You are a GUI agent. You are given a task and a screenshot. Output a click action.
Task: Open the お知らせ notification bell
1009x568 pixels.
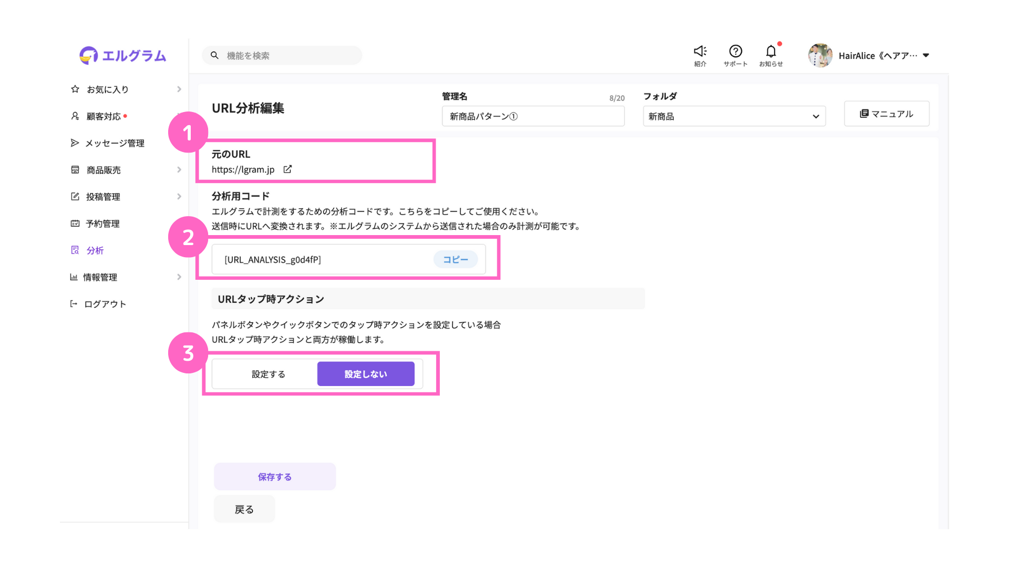coord(770,52)
